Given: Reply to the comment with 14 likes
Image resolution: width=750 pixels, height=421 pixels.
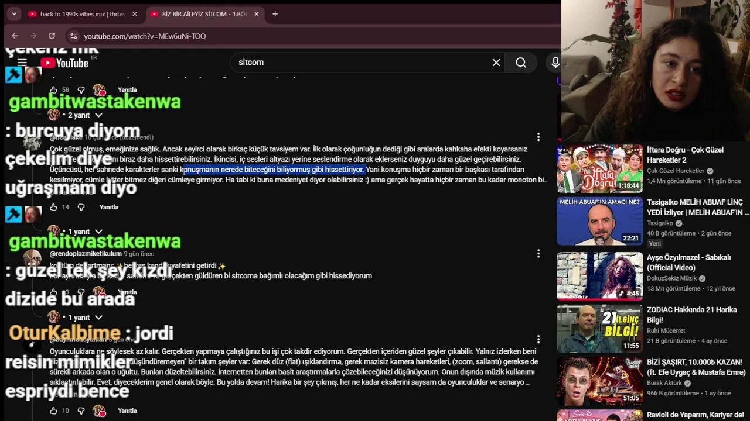Looking at the screenshot, I should click(x=109, y=207).
